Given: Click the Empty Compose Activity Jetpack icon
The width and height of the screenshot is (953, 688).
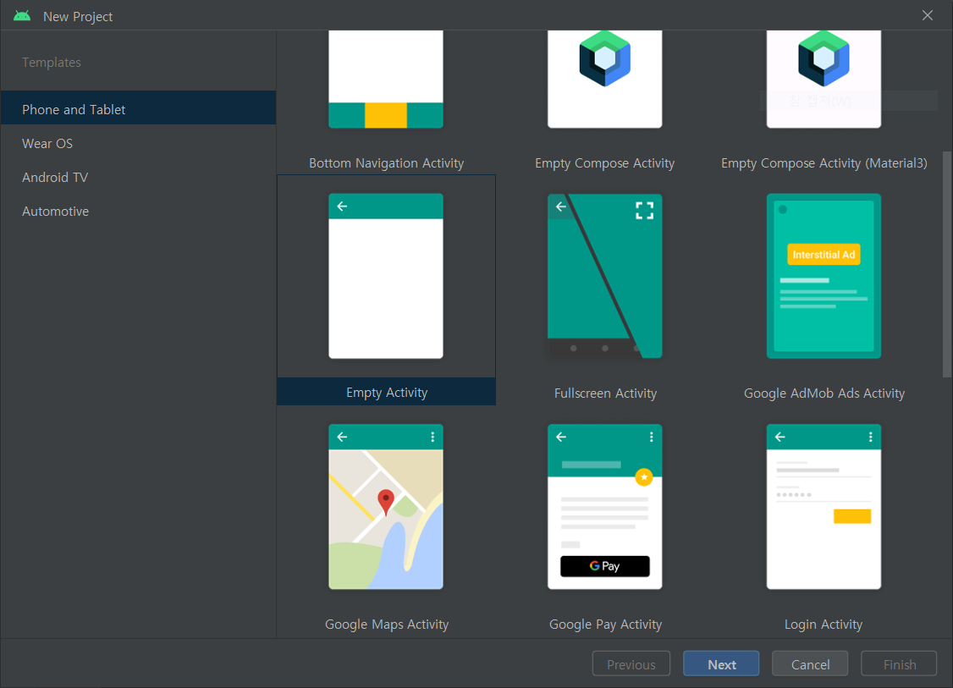Looking at the screenshot, I should pyautogui.click(x=605, y=58).
